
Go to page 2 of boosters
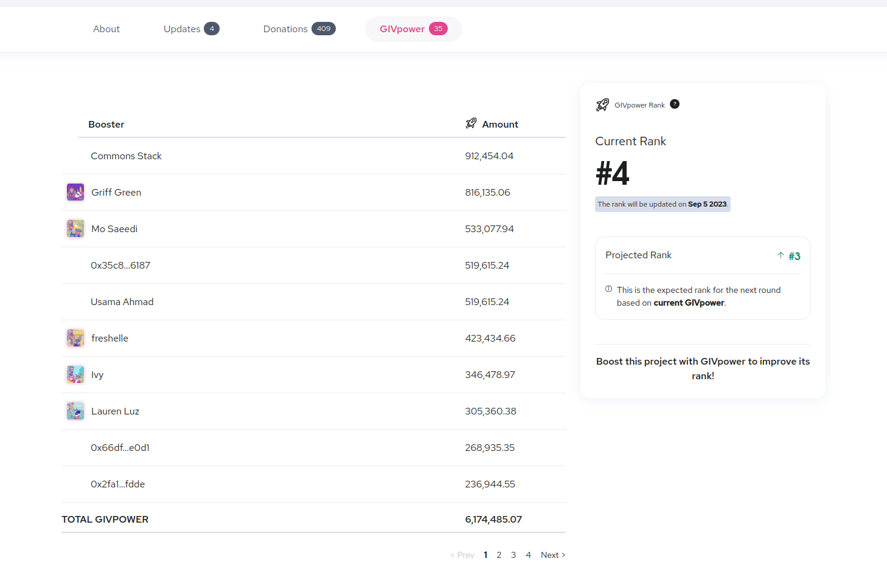[499, 555]
